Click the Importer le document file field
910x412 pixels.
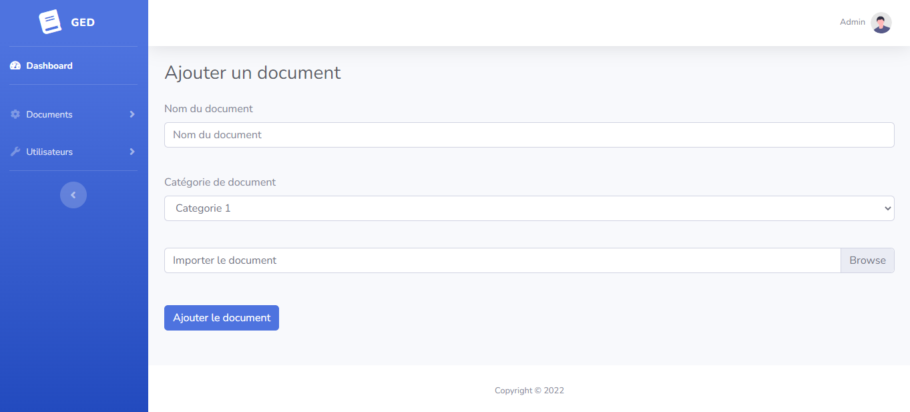501,260
